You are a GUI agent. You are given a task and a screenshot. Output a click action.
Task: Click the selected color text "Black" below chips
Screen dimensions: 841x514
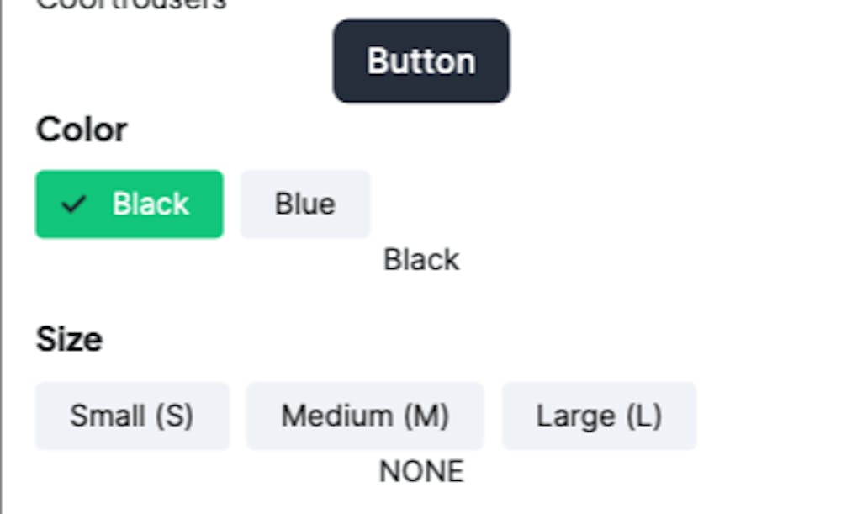[x=421, y=260]
